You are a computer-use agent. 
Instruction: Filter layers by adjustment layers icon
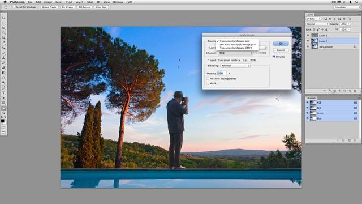(330, 19)
